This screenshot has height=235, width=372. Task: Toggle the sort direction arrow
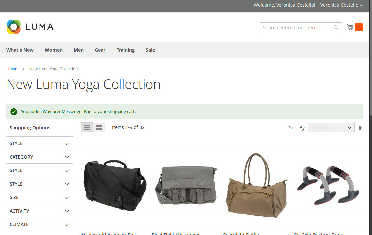[360, 128]
